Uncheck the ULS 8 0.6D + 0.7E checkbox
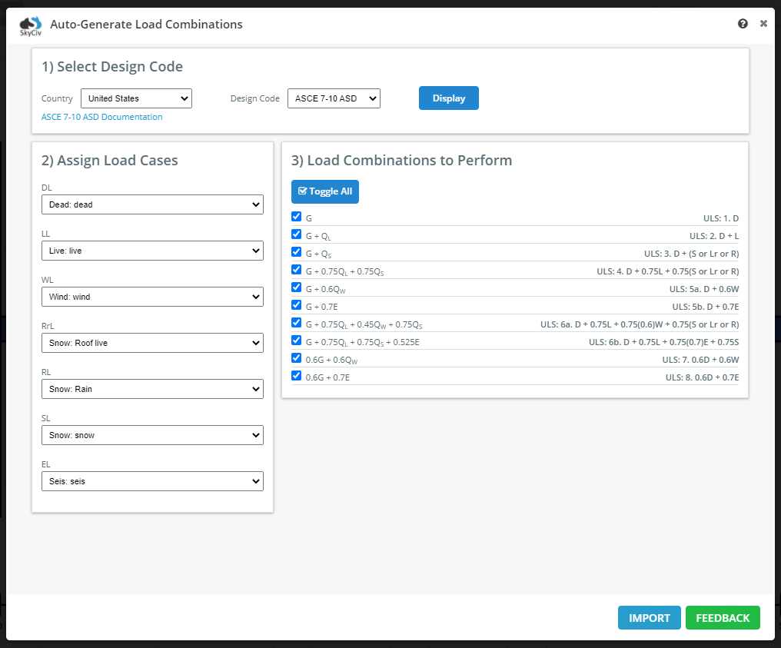The image size is (781, 648). pos(297,376)
